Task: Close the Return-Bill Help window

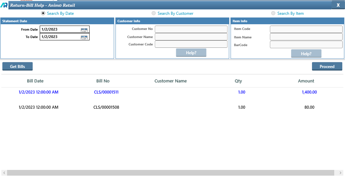Action: pyautogui.click(x=338, y=5)
